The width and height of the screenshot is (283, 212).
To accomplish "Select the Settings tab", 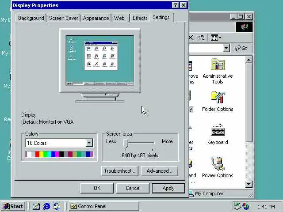I will 161,17.
